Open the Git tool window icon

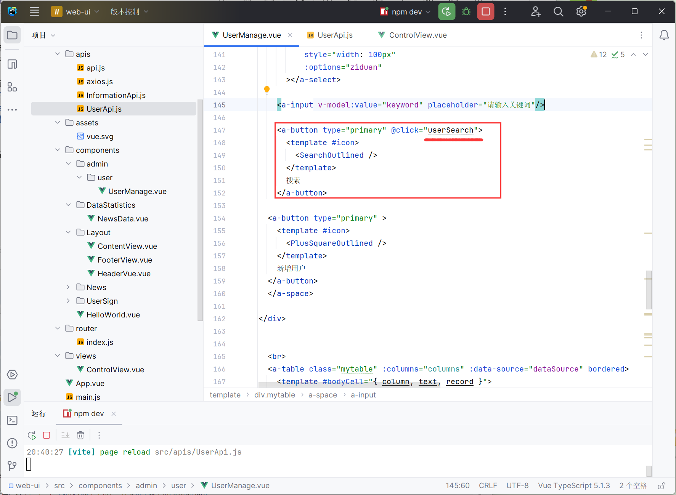tap(12, 466)
